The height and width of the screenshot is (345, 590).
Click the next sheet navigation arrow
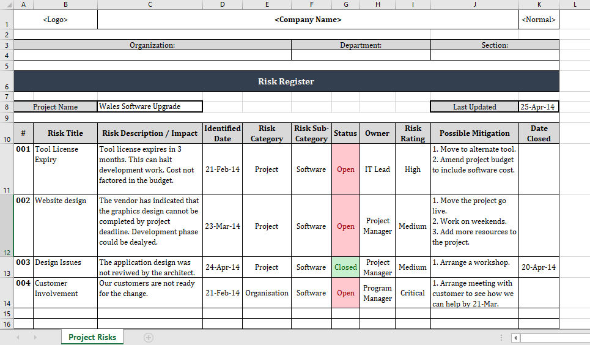(35, 337)
